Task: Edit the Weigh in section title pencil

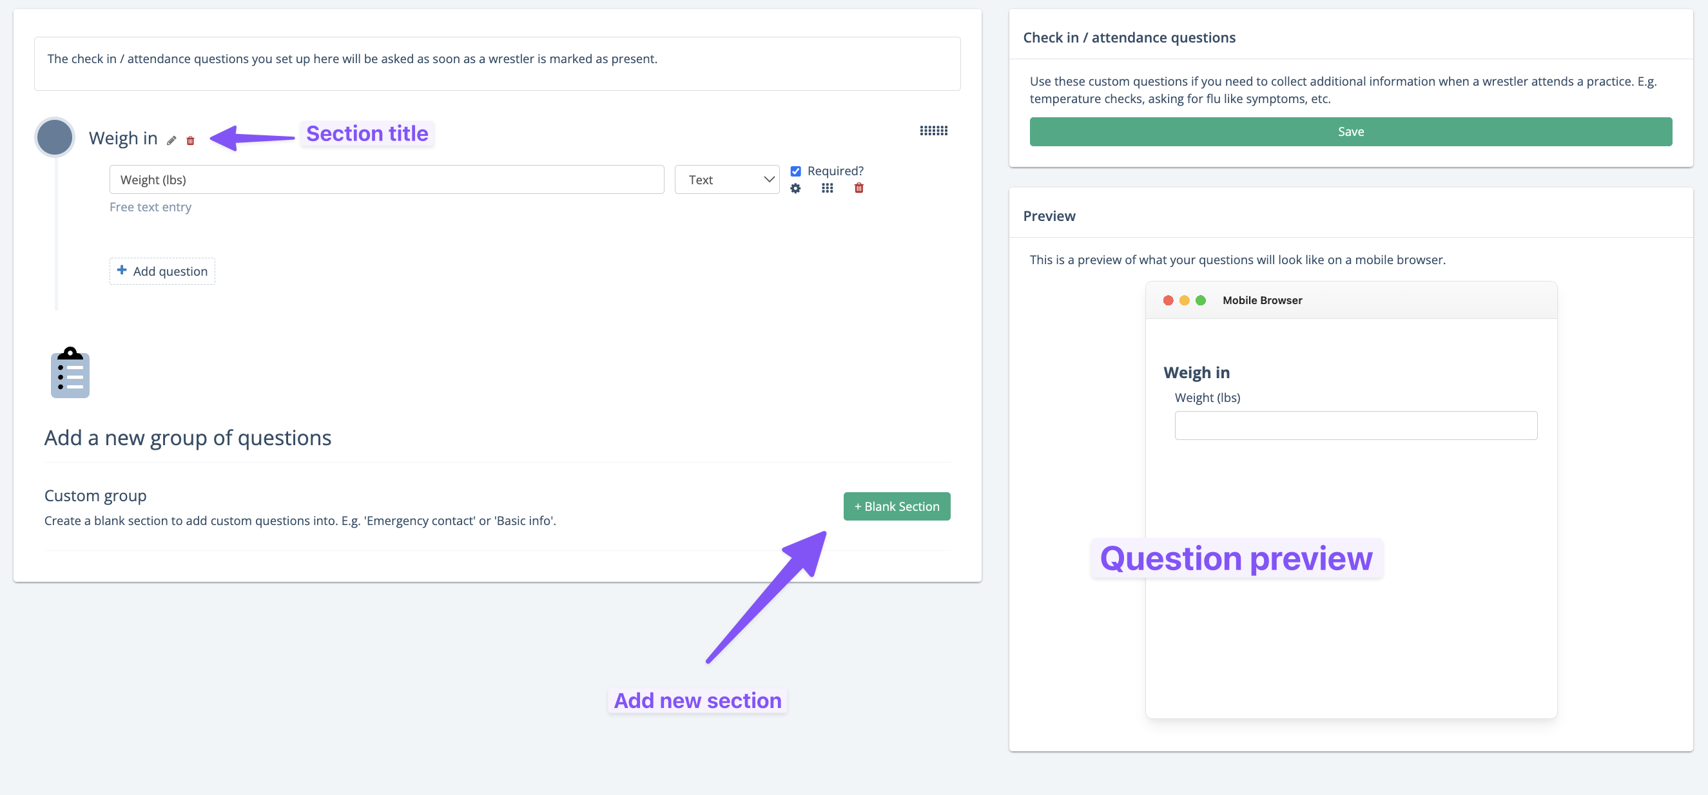Action: click(171, 140)
